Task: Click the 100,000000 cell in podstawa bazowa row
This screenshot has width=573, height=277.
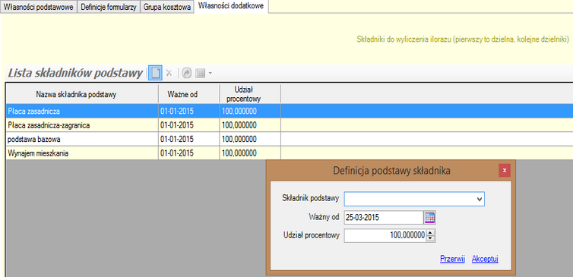Action: point(250,139)
